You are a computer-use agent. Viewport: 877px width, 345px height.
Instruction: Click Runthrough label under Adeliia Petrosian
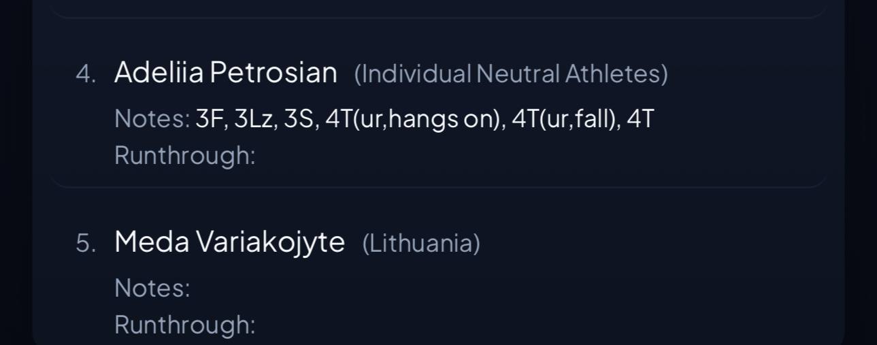click(x=184, y=155)
